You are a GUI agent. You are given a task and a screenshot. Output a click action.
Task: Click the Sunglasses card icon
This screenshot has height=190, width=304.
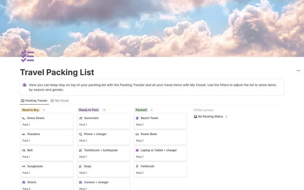[x=24, y=166]
